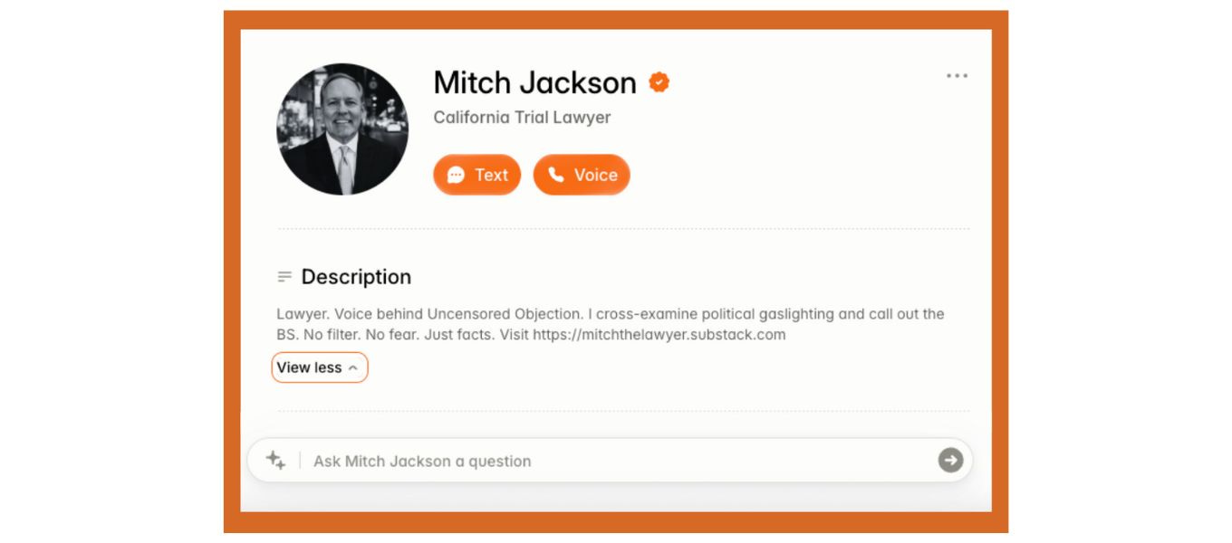Click the Mitch Jackson name heading
The image size is (1232, 543).
click(535, 82)
